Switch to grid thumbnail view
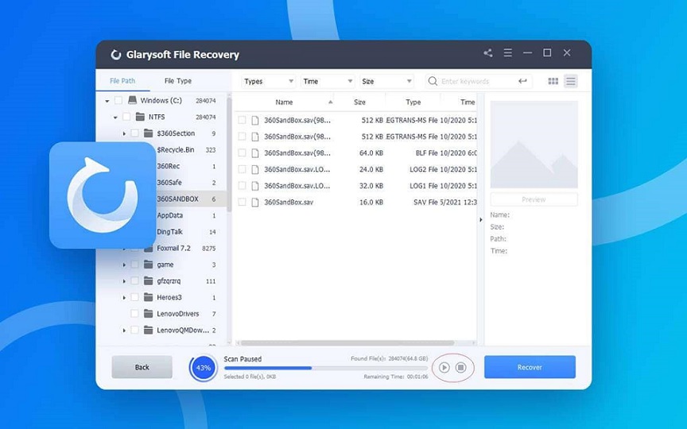This screenshot has height=429, width=687. [x=553, y=81]
